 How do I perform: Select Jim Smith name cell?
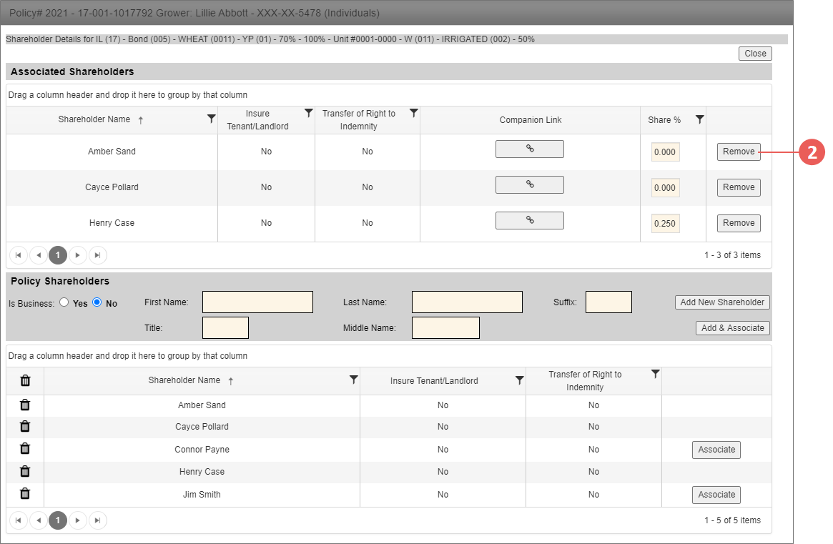pos(202,495)
